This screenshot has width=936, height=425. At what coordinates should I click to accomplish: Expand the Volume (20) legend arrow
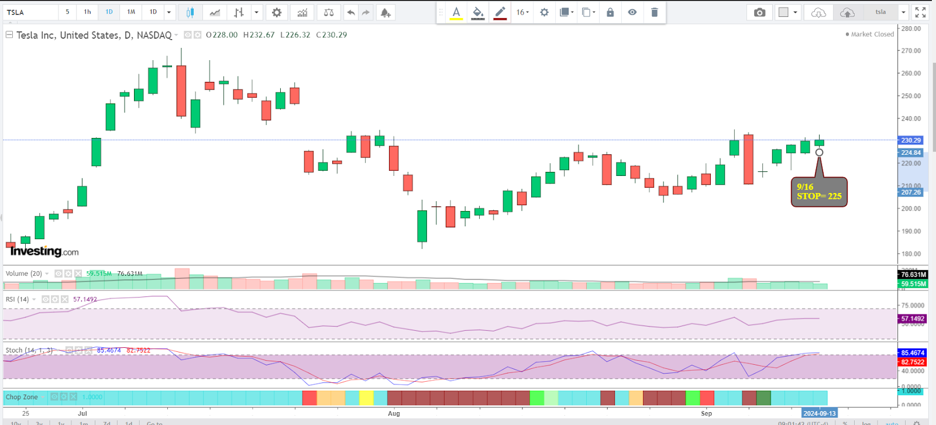(x=47, y=274)
